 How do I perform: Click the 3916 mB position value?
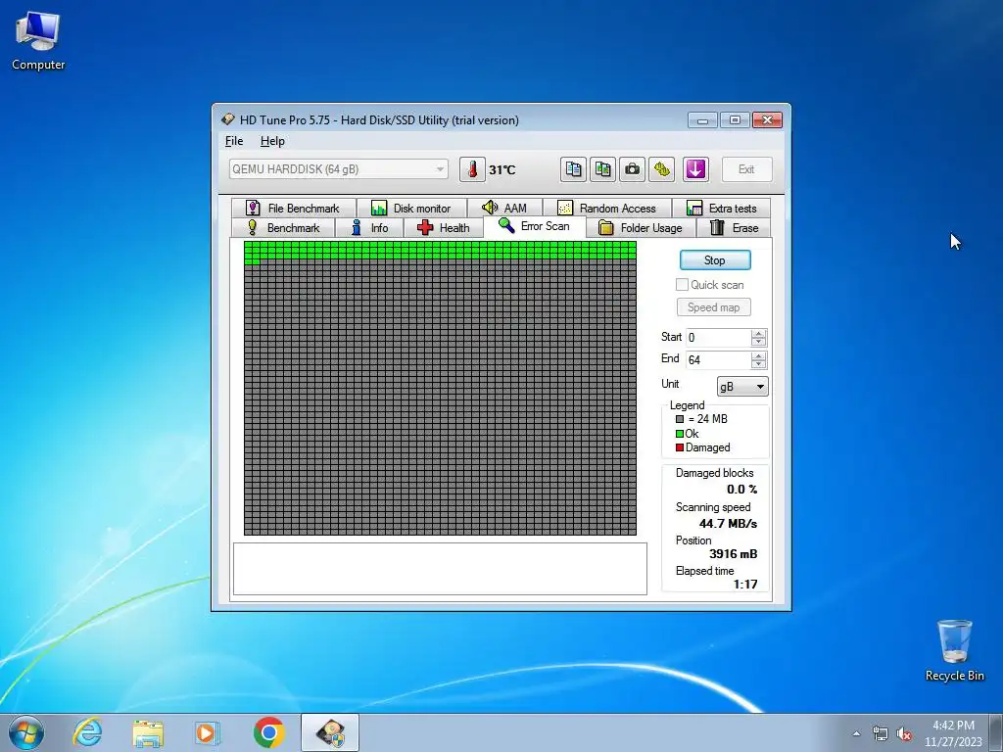(733, 554)
